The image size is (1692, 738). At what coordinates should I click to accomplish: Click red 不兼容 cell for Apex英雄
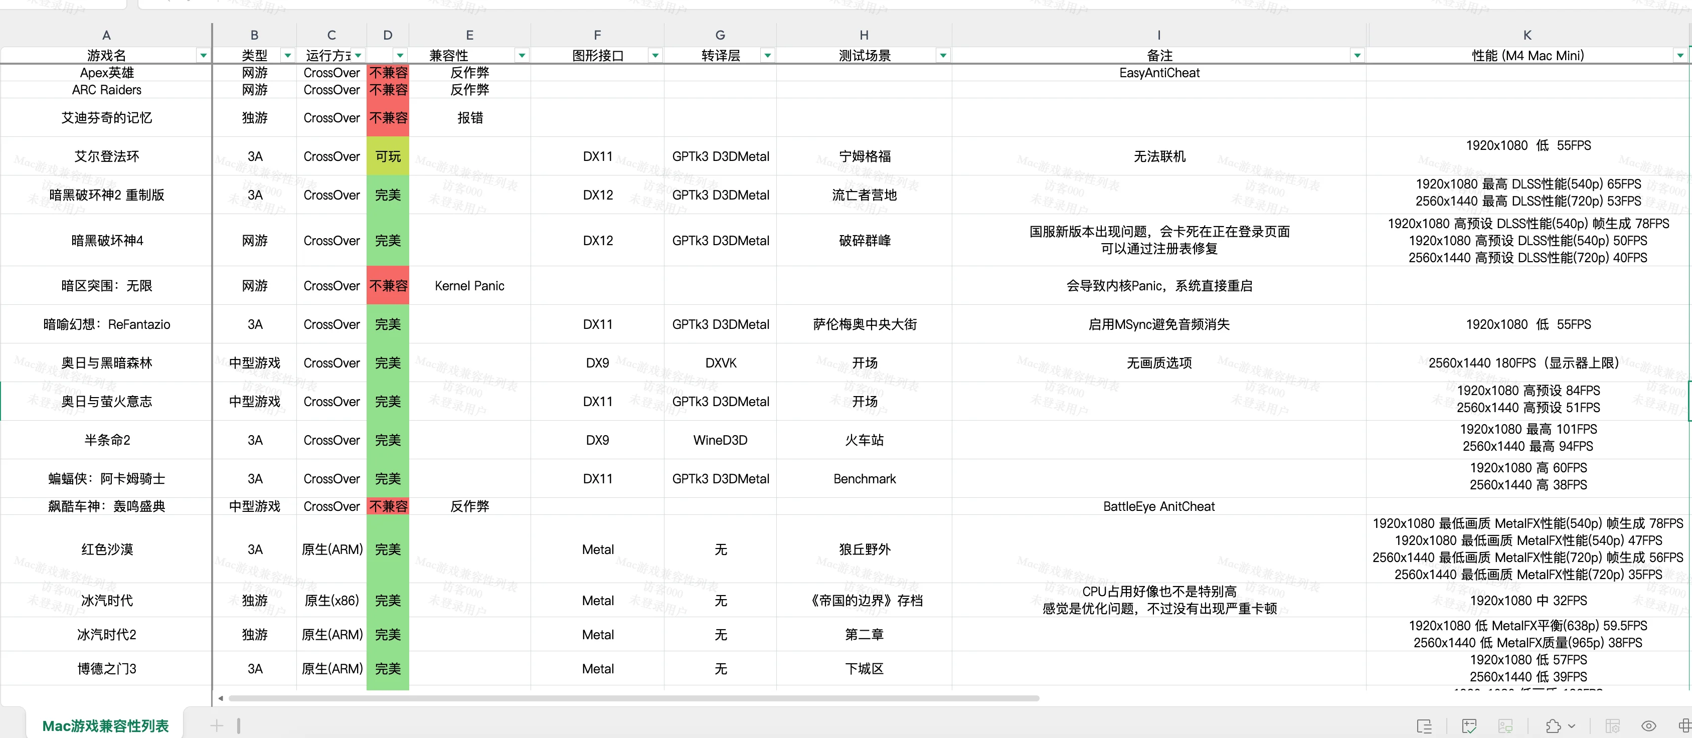(x=388, y=73)
